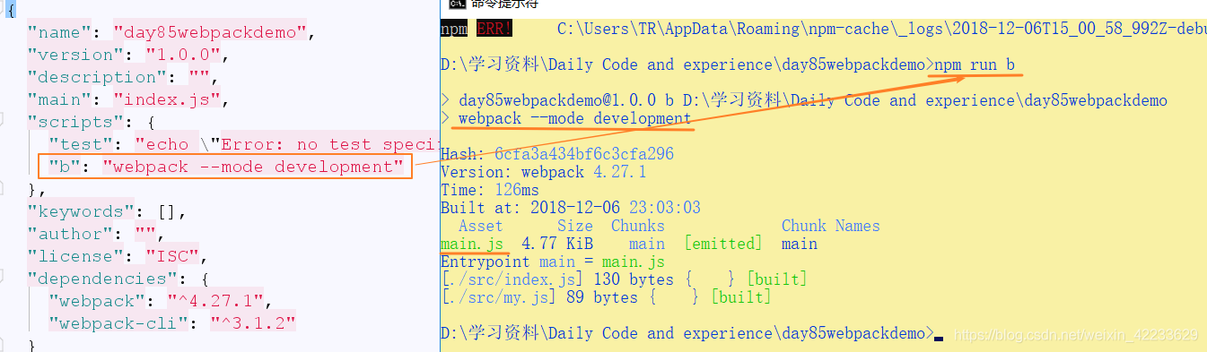This screenshot has height=352, width=1207.
Task: Select the echo "Error: no test" script value
Action: tap(287, 144)
